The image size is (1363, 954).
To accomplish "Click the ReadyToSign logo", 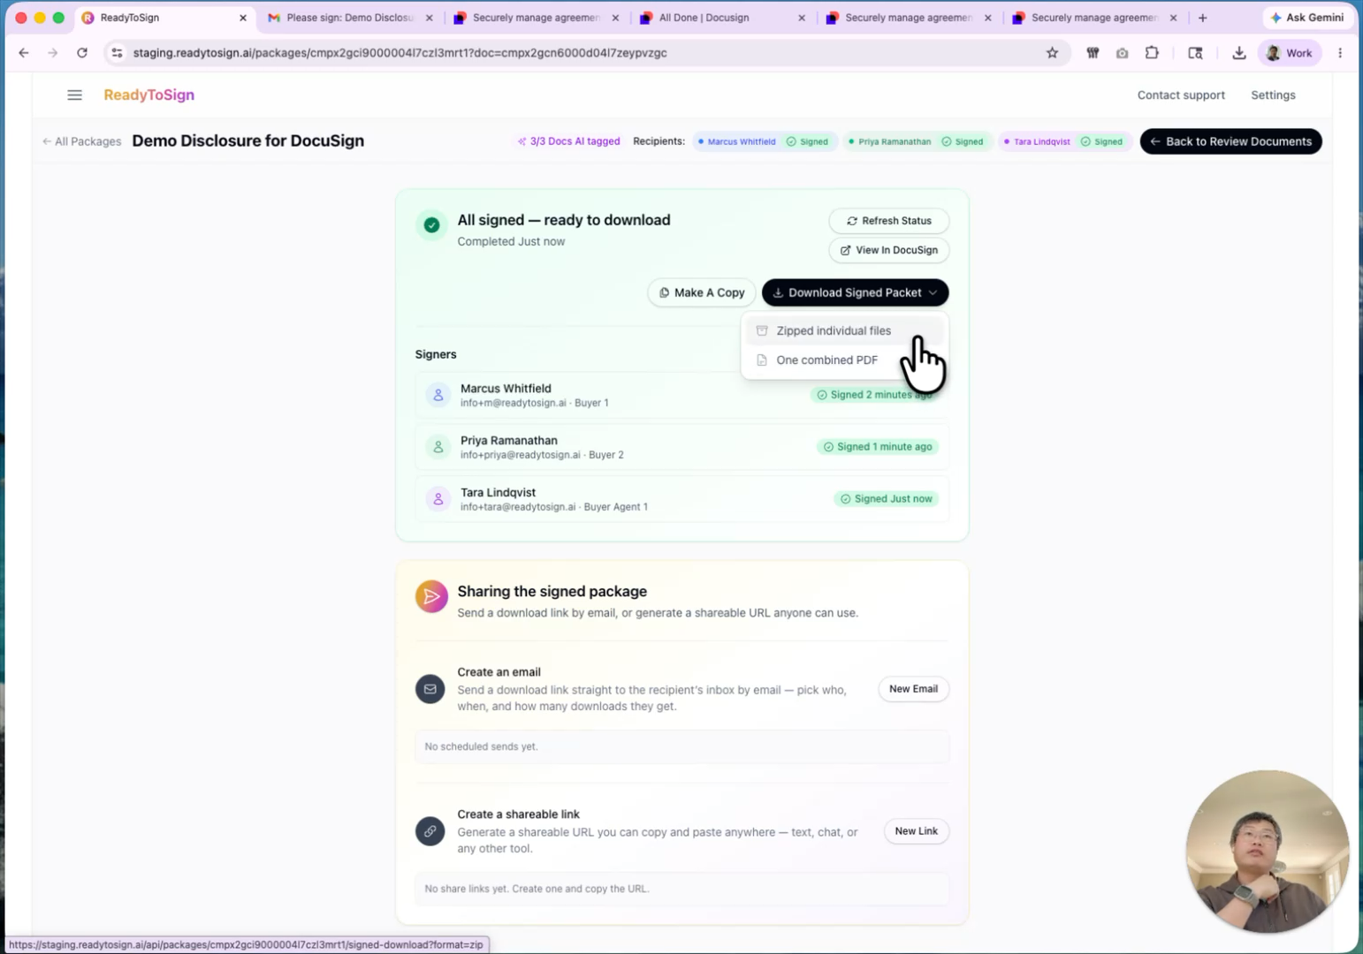I will (x=148, y=95).
